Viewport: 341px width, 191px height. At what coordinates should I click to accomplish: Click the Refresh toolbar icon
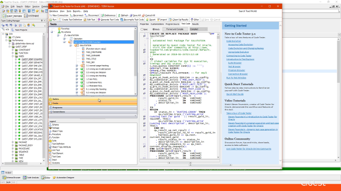(x=119, y=15)
